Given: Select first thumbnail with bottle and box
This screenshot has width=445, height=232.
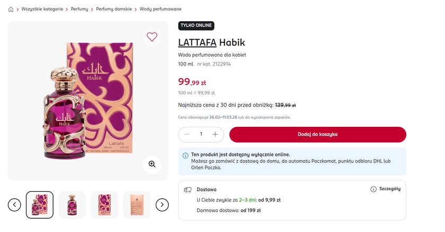Looking at the screenshot, I should click(40, 205).
